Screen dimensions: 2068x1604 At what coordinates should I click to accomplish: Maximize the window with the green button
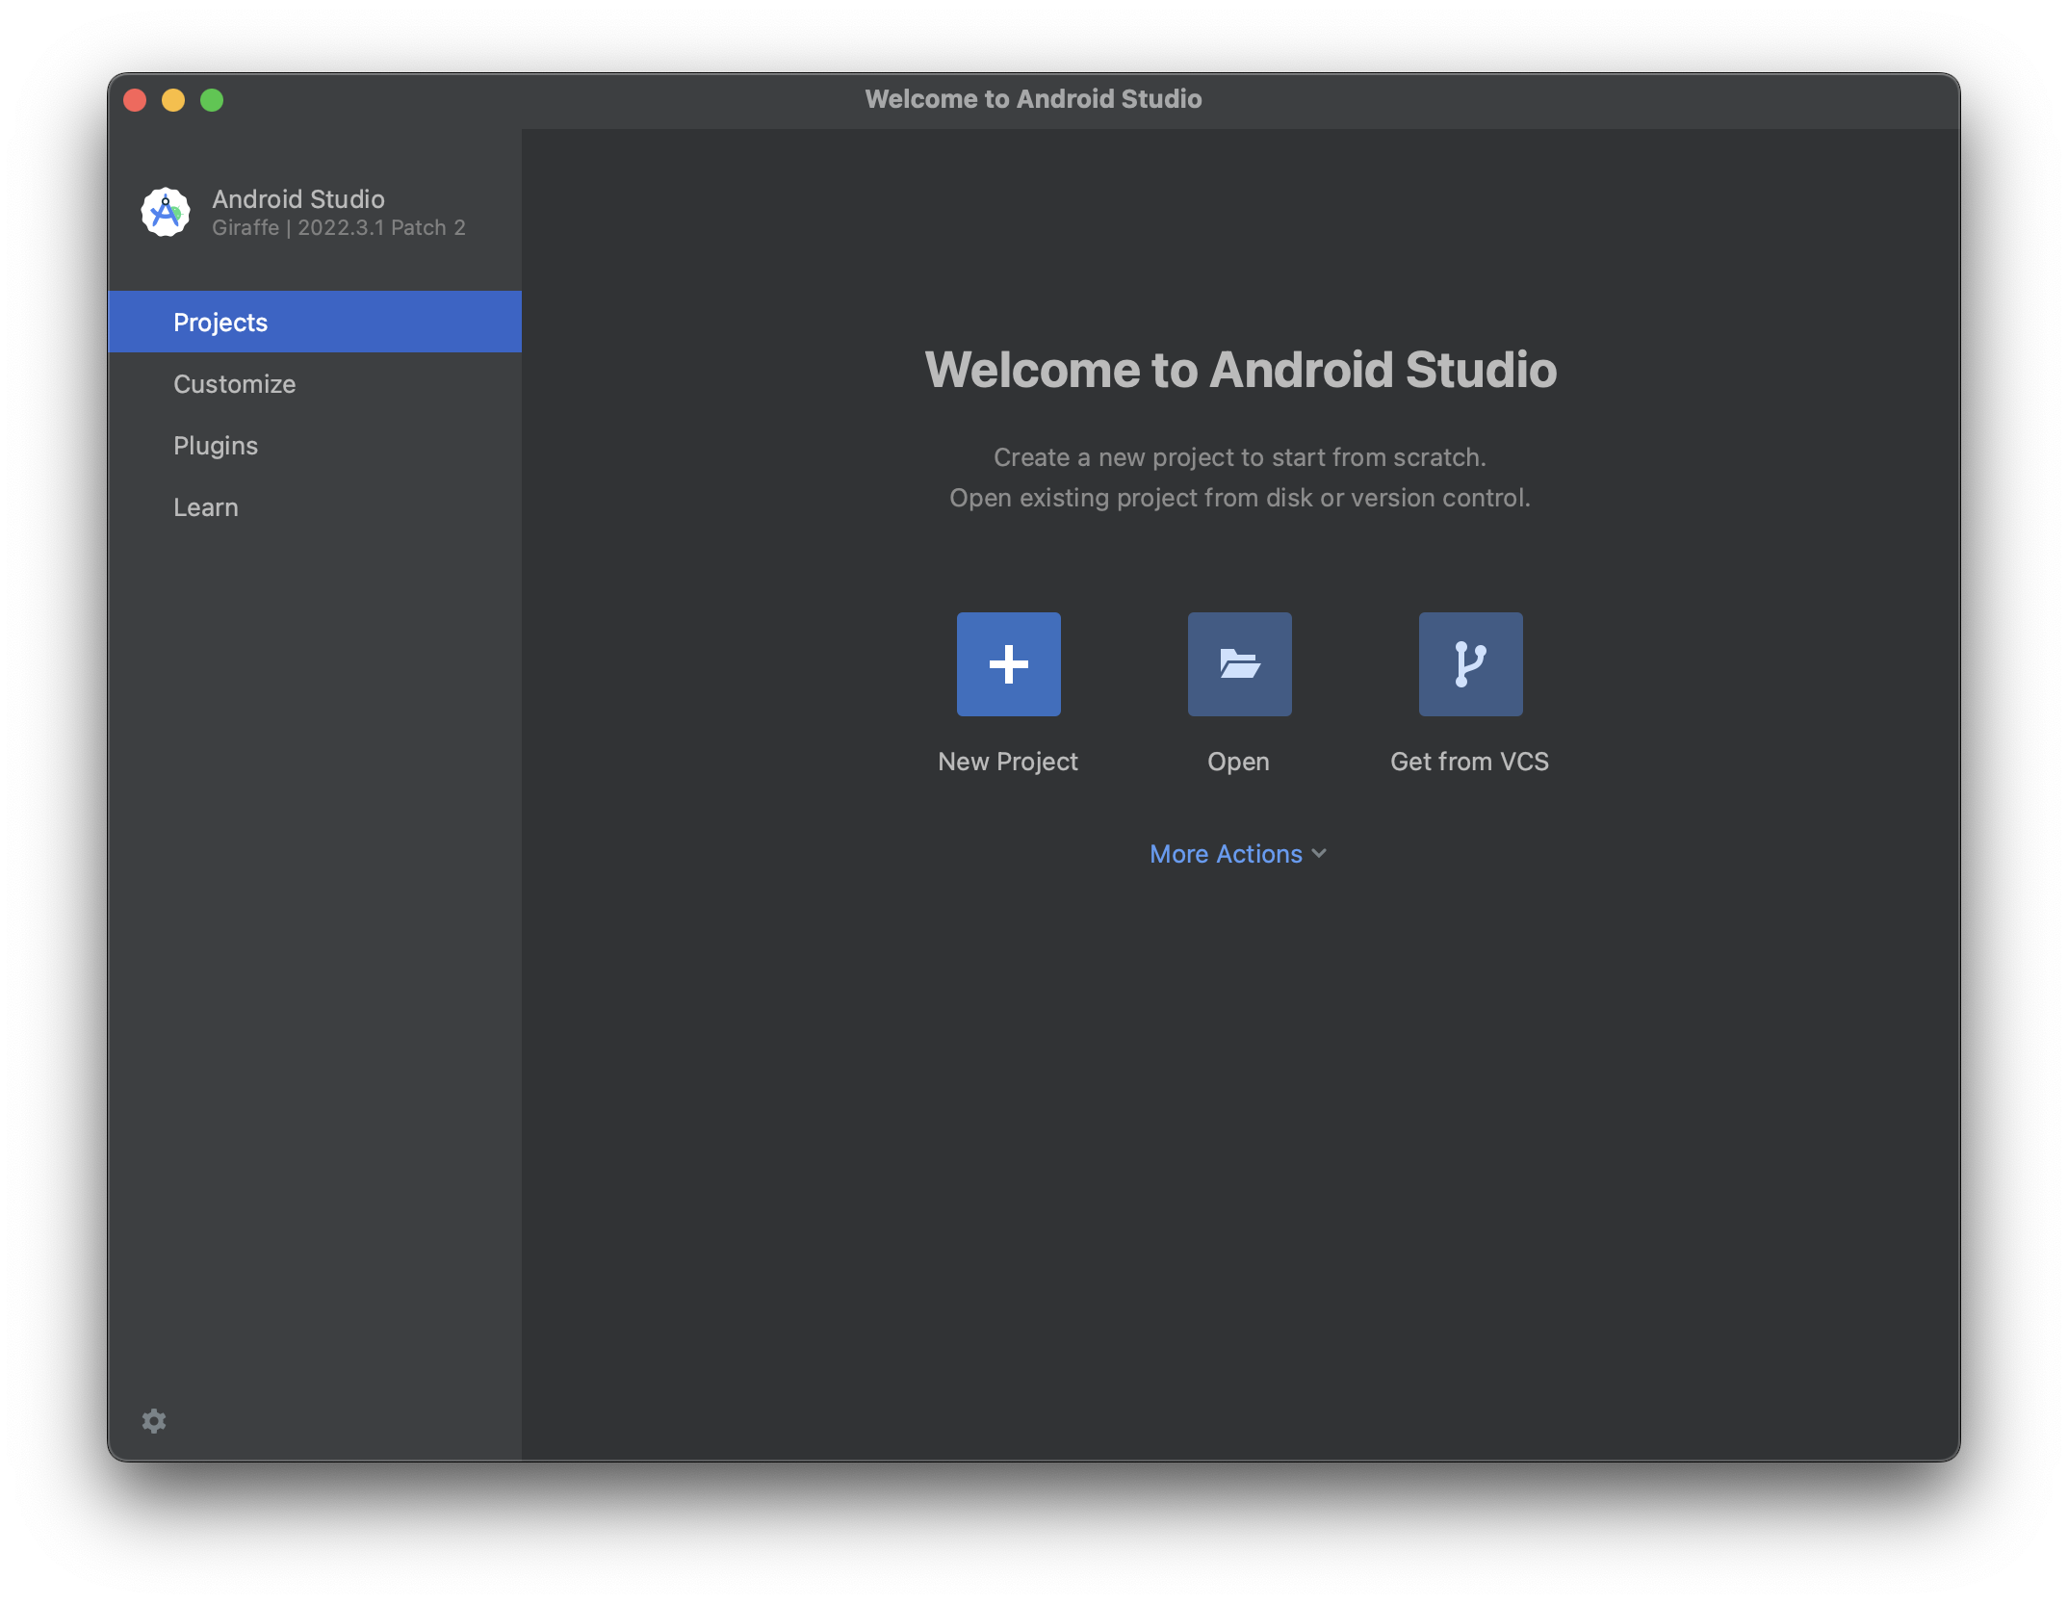tap(212, 100)
